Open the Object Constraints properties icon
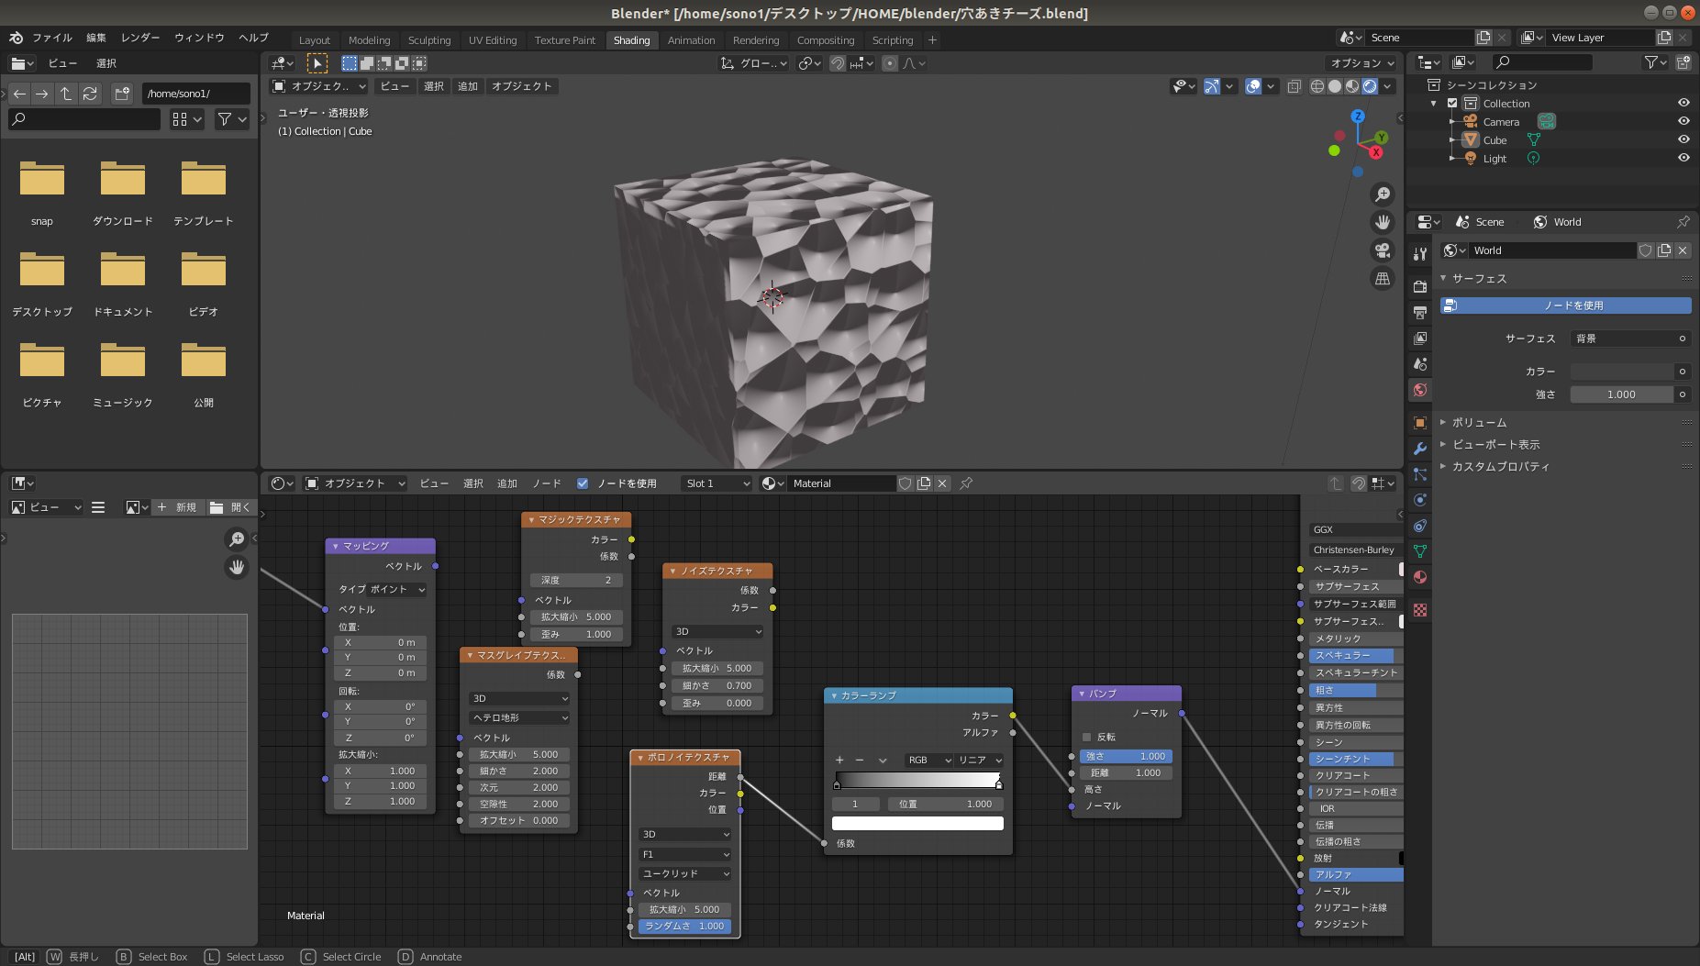 1420,526
